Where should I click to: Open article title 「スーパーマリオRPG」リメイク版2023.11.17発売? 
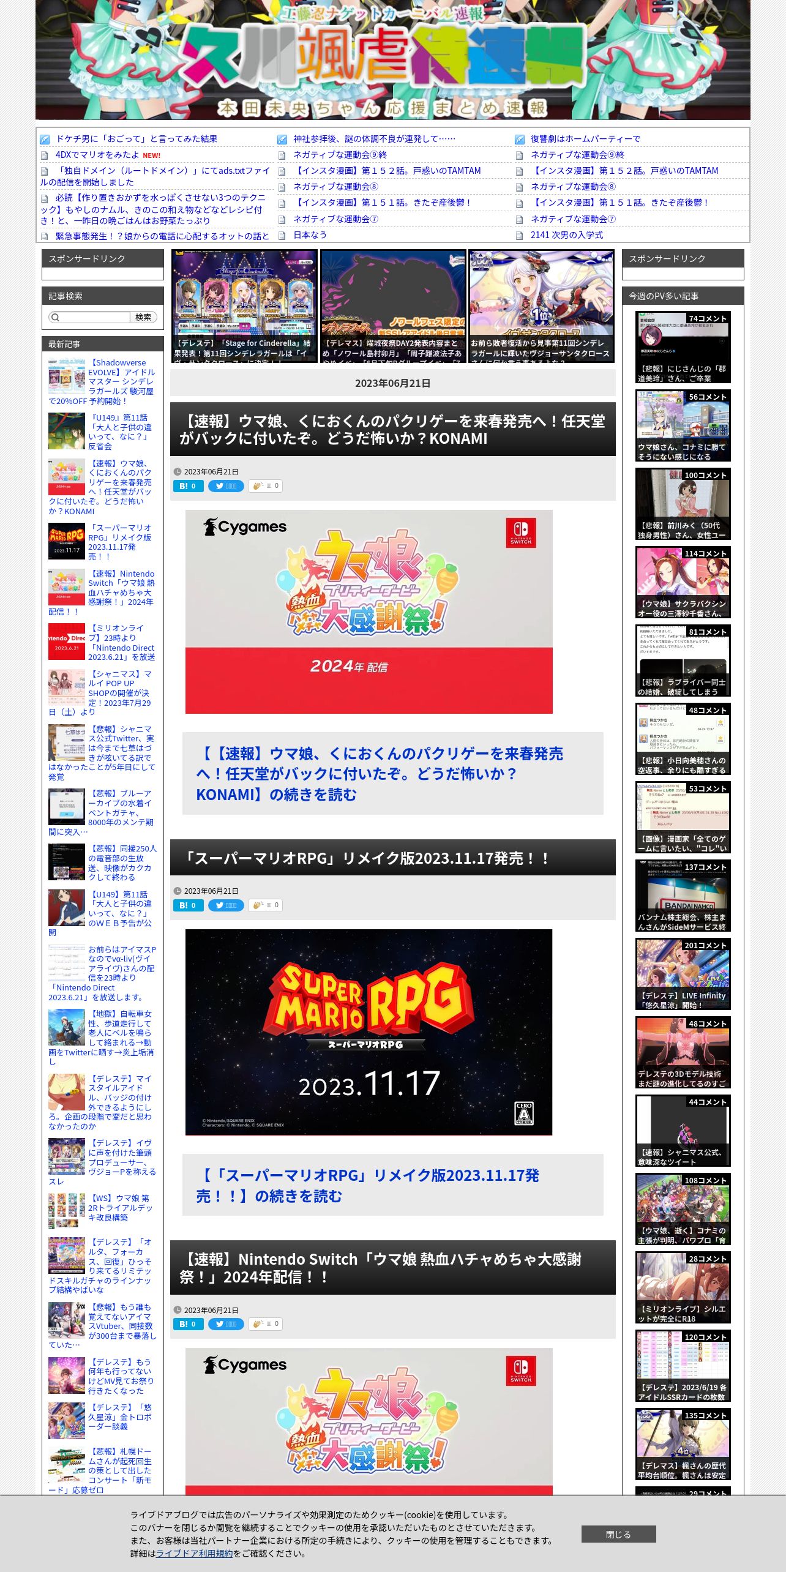click(x=366, y=858)
